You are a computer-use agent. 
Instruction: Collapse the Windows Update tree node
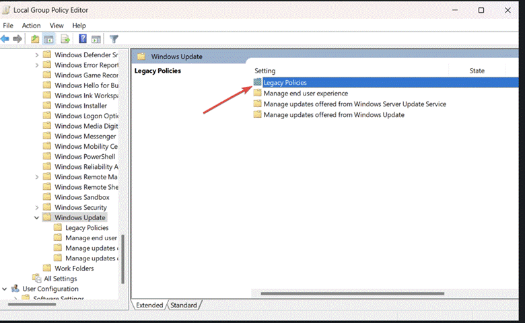click(x=36, y=217)
